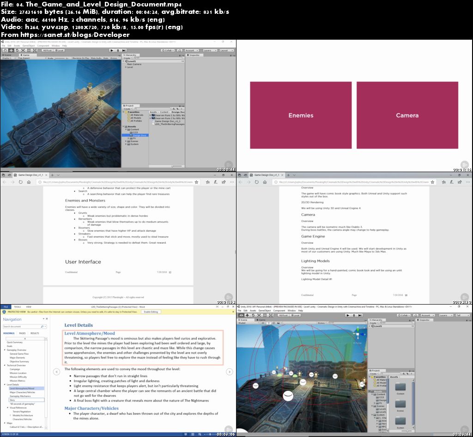Open the cloud services icon in the Game-view Unity window
473x437 pixels.
pos(180,50)
